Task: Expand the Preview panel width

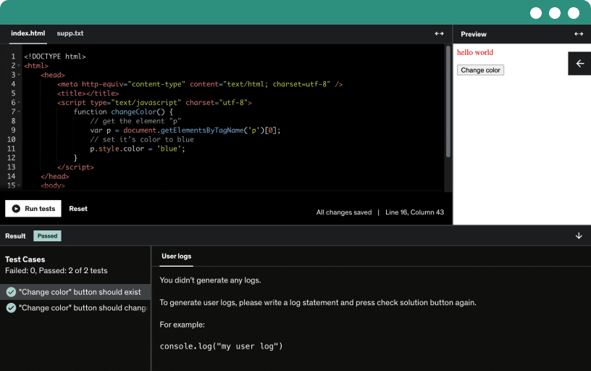Action: click(579, 34)
